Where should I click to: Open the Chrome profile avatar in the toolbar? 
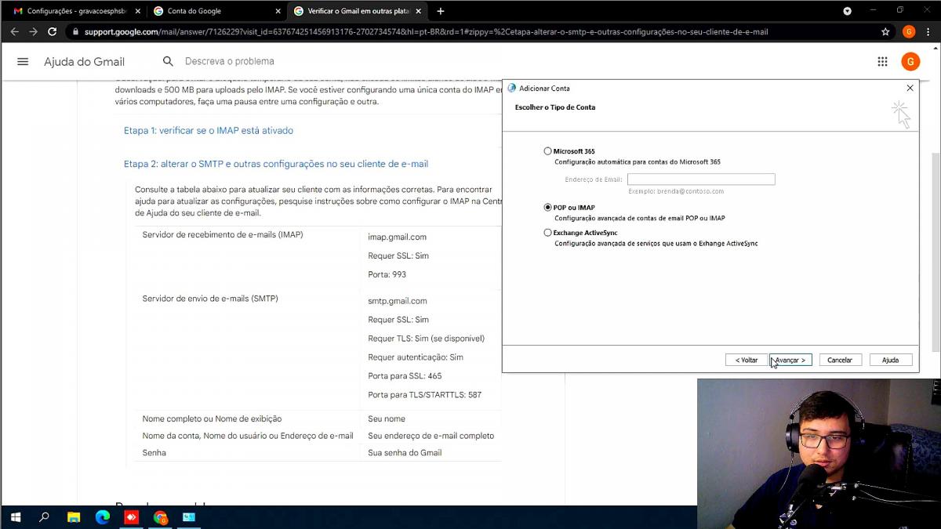pyautogui.click(x=909, y=31)
